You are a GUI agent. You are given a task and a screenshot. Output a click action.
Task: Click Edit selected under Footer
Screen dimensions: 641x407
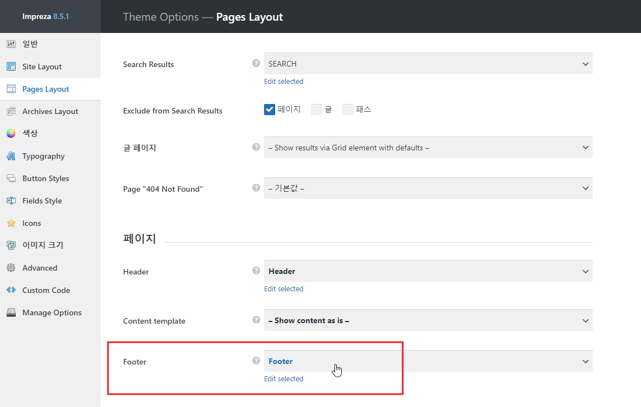pos(284,379)
